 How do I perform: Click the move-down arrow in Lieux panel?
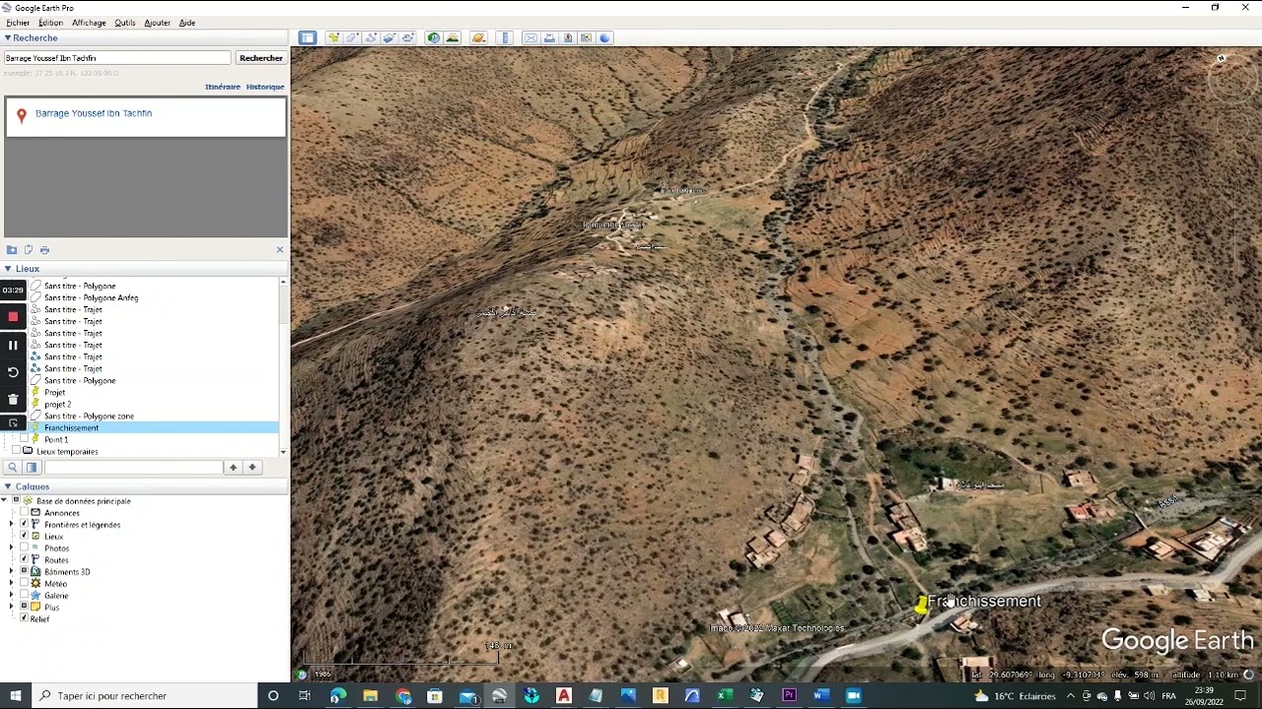252,467
